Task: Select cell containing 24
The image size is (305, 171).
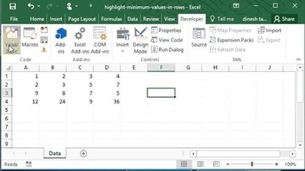Action: 53,102
